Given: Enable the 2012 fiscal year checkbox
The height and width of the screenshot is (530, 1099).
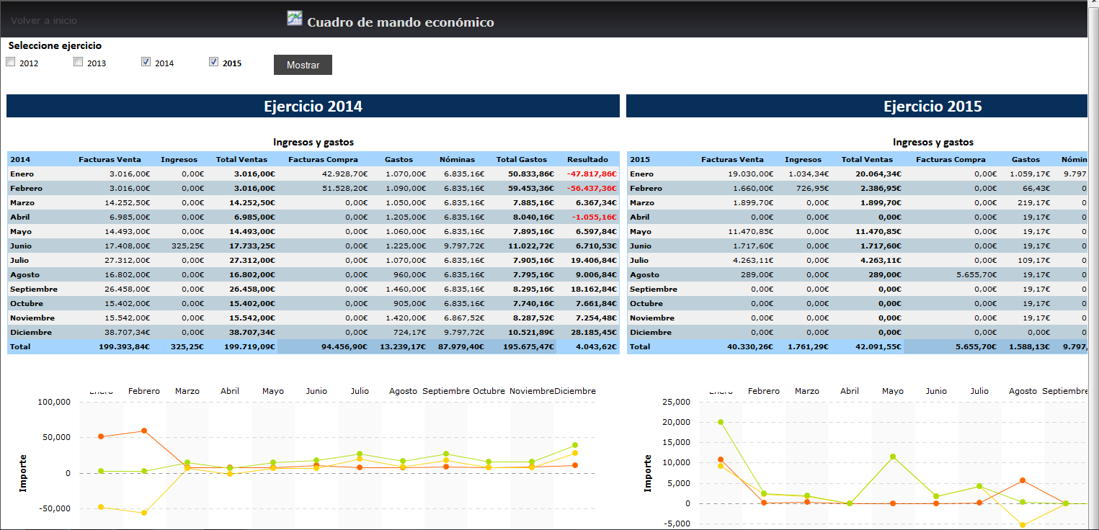Looking at the screenshot, I should [x=11, y=62].
